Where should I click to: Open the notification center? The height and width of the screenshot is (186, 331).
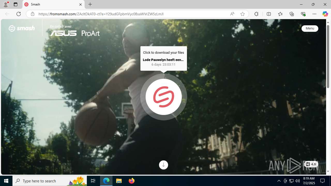click(323, 181)
